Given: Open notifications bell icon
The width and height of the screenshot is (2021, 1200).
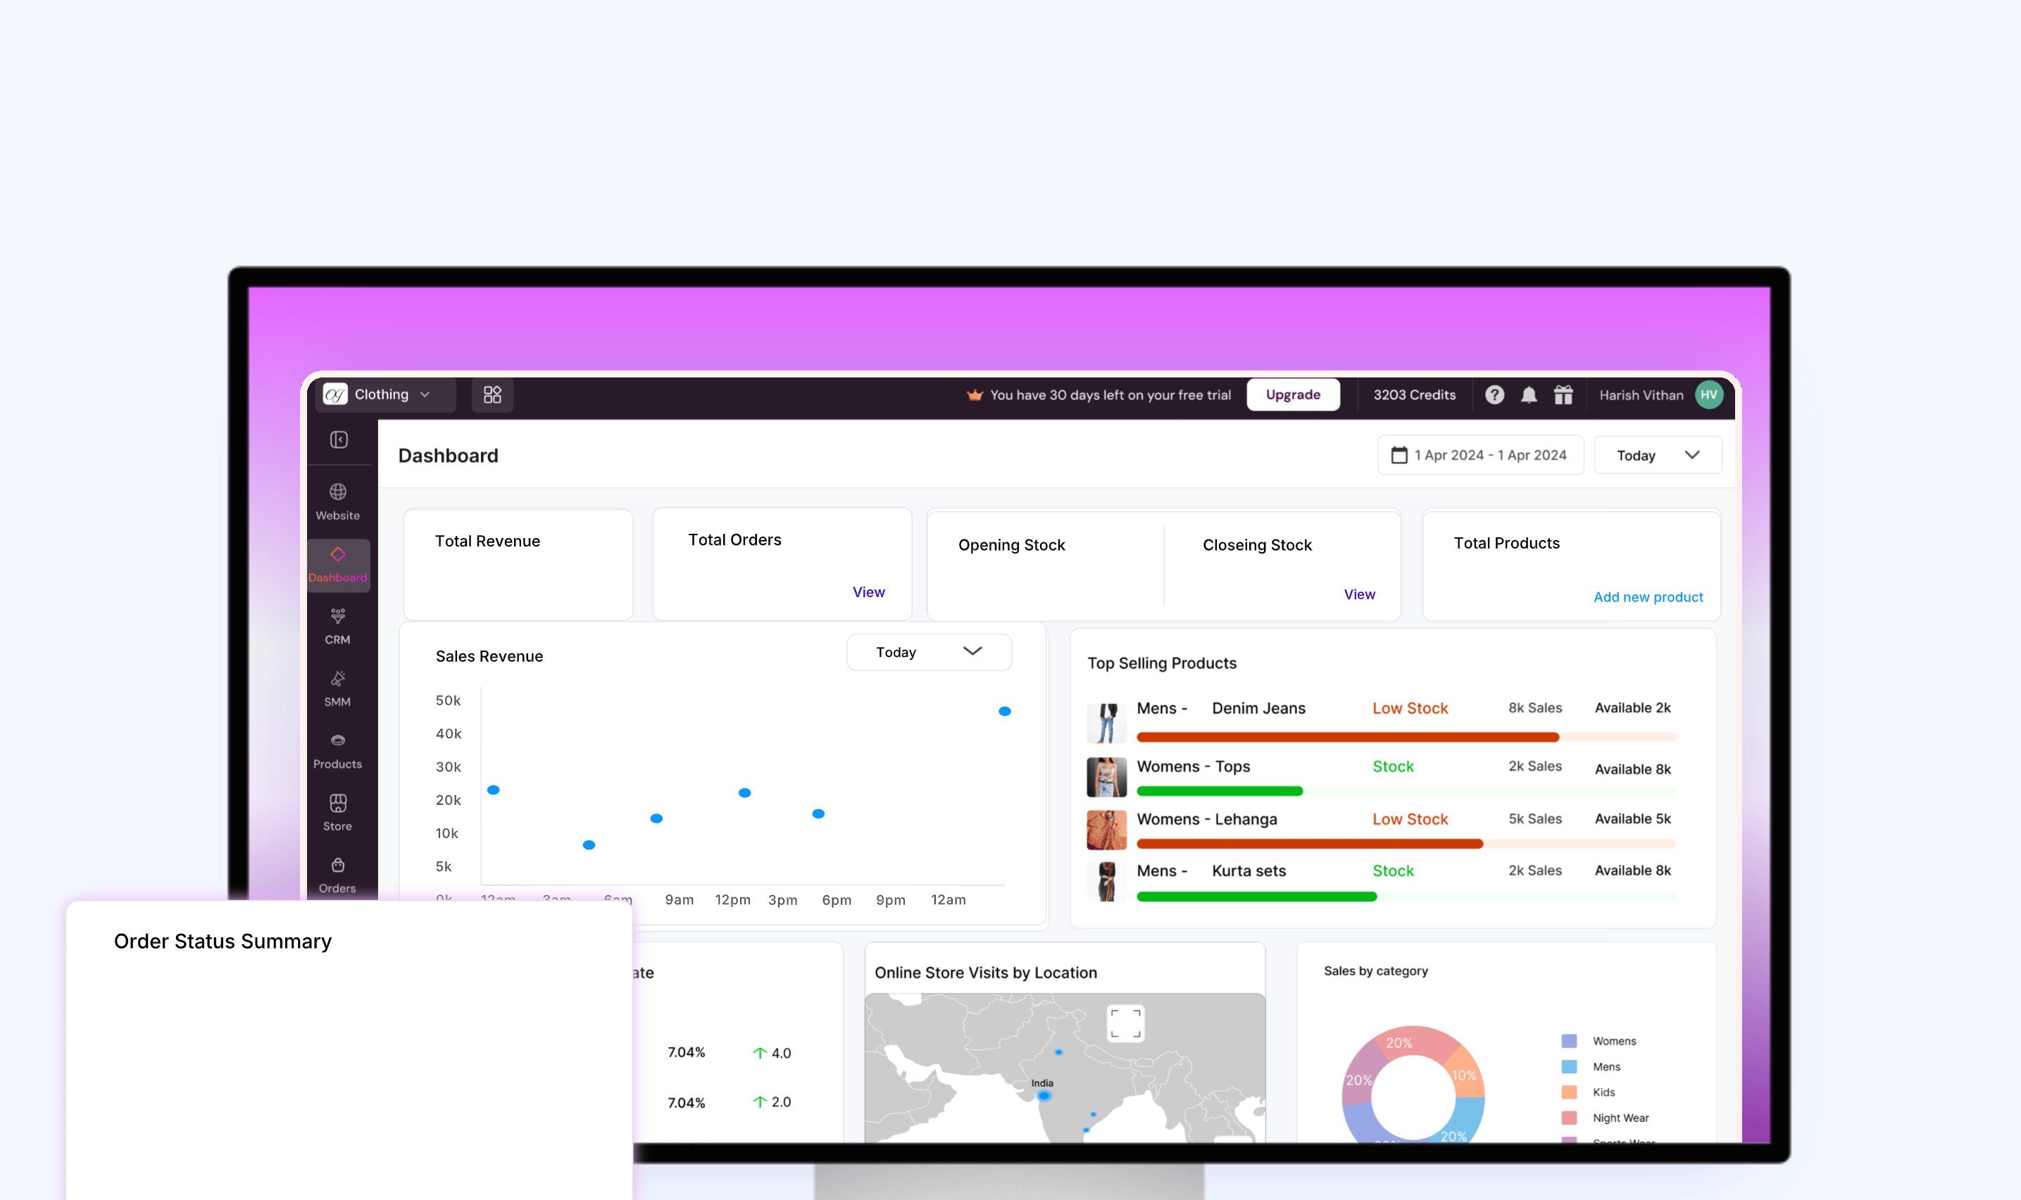Looking at the screenshot, I should [x=1529, y=394].
